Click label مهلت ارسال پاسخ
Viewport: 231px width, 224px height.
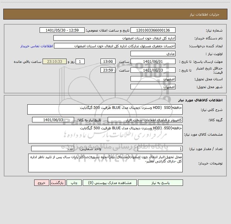point(208,62)
